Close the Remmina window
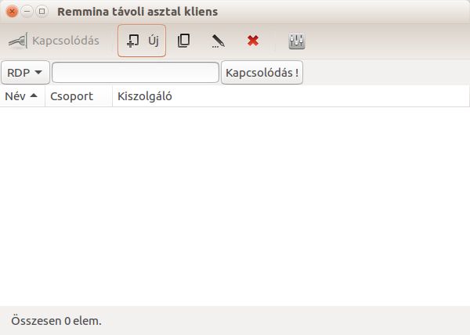Image resolution: width=470 pixels, height=335 pixels. pyautogui.click(x=12, y=12)
